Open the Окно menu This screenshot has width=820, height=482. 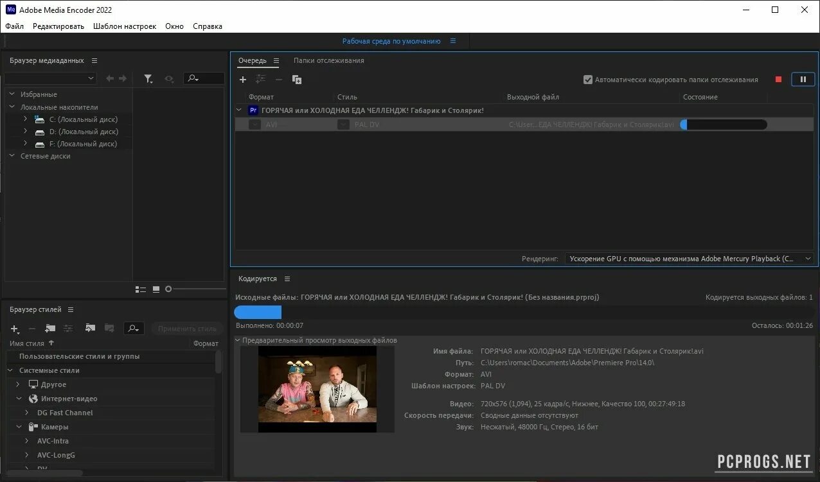click(x=174, y=26)
